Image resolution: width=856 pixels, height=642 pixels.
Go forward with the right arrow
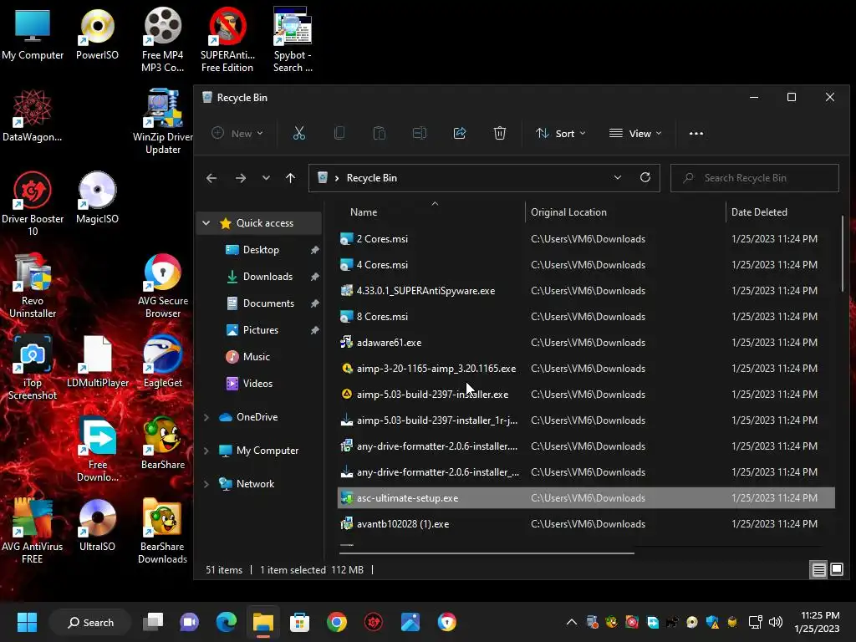pyautogui.click(x=240, y=178)
